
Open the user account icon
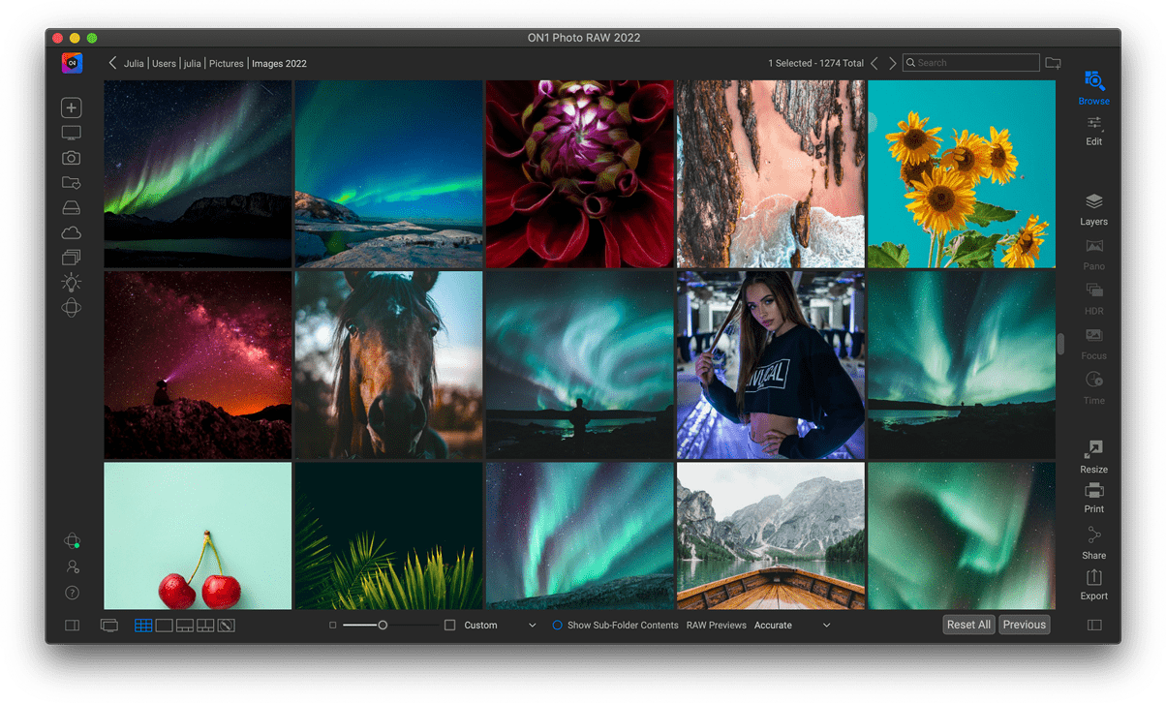point(72,566)
